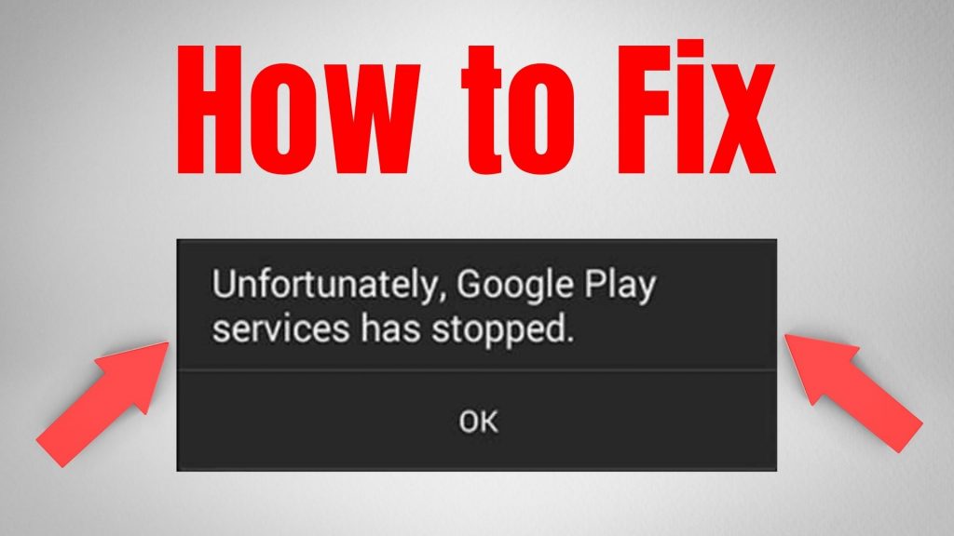Click the right red arrow pointing at dialog

coord(853,394)
